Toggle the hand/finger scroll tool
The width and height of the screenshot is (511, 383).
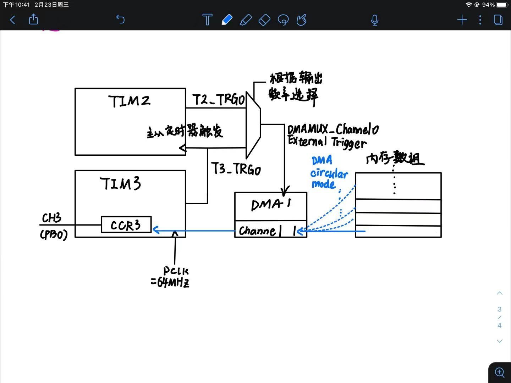pyautogui.click(x=302, y=20)
